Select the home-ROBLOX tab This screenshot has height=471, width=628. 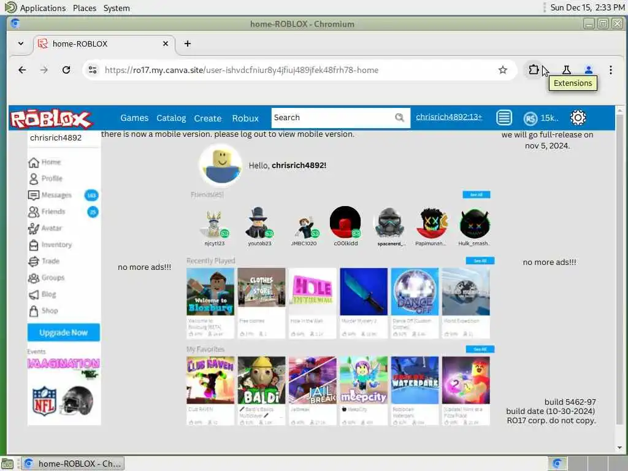pos(104,44)
